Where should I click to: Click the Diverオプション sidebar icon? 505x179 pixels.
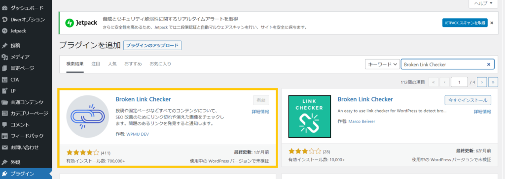(5, 20)
